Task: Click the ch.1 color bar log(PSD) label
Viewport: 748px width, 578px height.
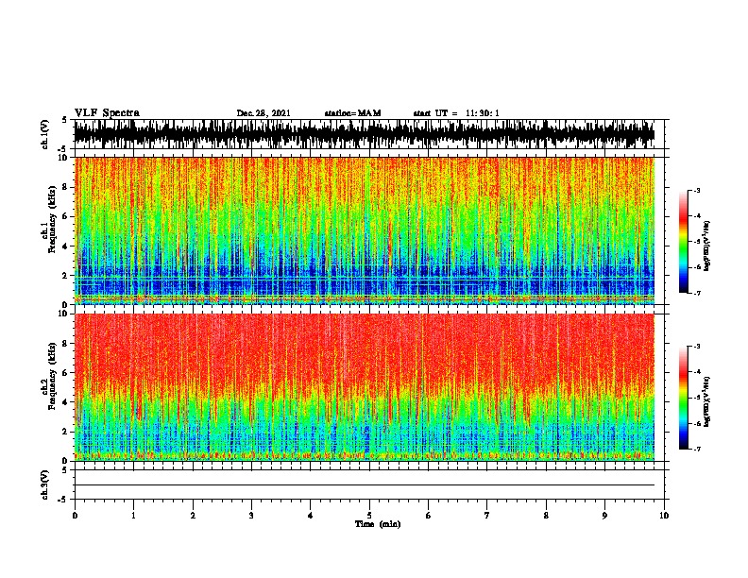Action: (x=706, y=246)
